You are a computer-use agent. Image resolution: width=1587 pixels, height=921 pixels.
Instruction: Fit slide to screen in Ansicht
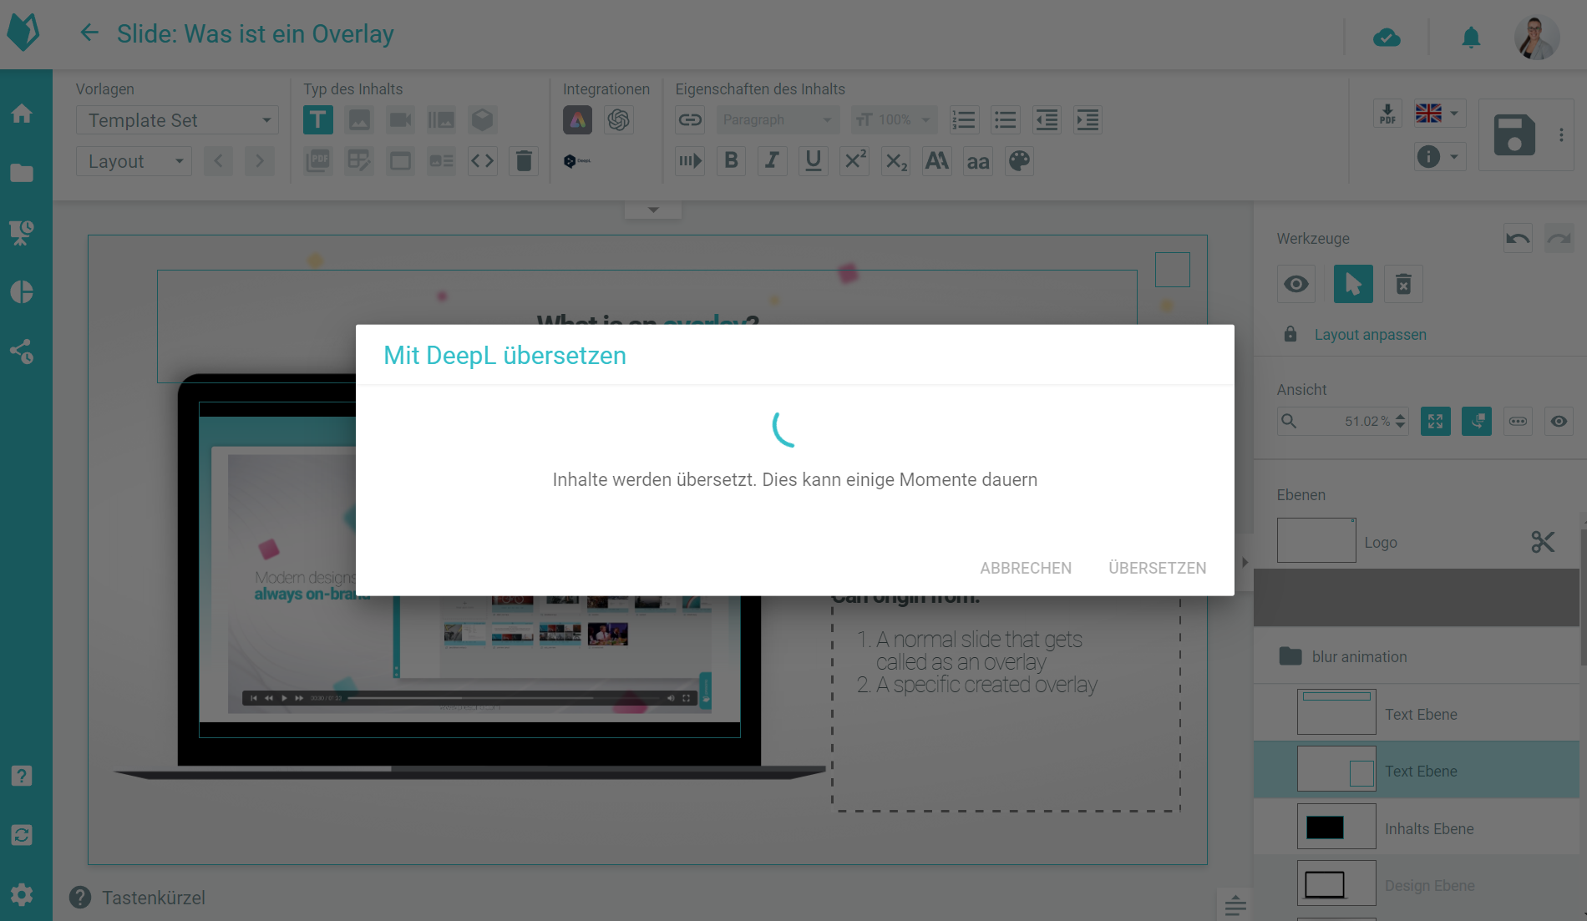tap(1436, 422)
